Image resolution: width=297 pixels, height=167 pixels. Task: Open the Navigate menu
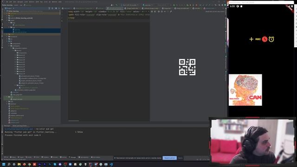[20, 2]
